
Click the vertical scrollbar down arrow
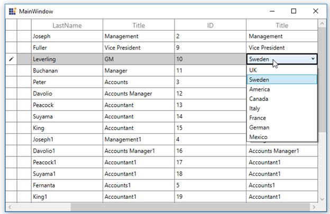click(x=322, y=199)
